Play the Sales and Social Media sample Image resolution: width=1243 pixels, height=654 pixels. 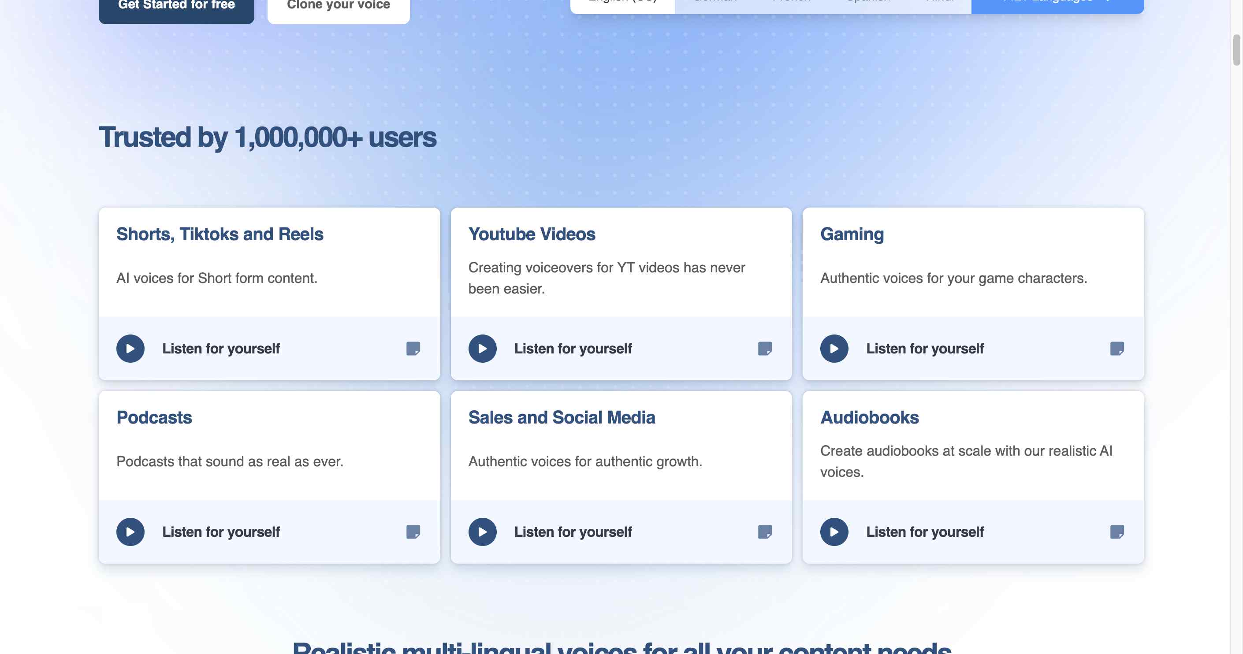coord(483,531)
